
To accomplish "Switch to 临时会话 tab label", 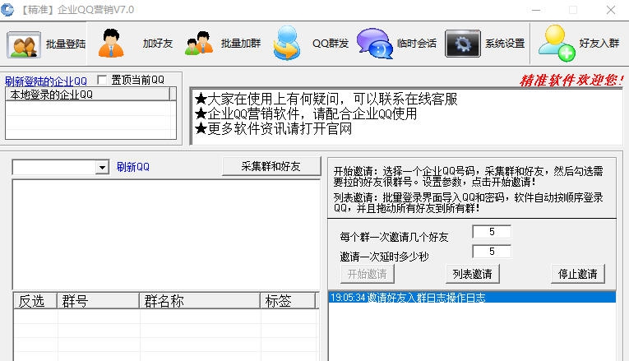I will coord(417,44).
